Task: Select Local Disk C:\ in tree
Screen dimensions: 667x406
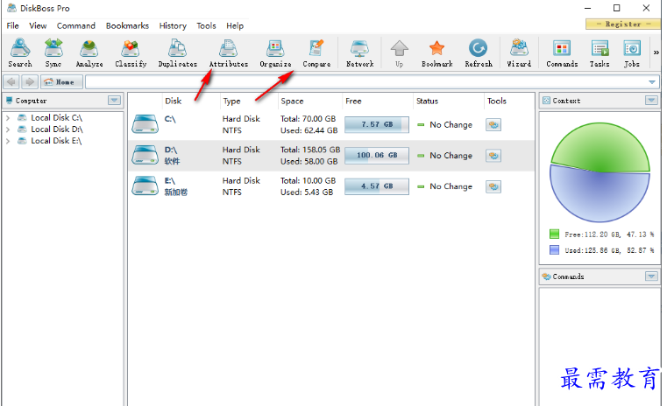Action: (x=56, y=117)
